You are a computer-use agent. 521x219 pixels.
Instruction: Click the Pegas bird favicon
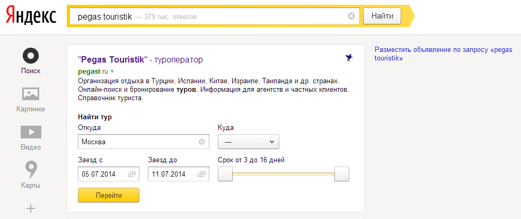click(x=349, y=58)
